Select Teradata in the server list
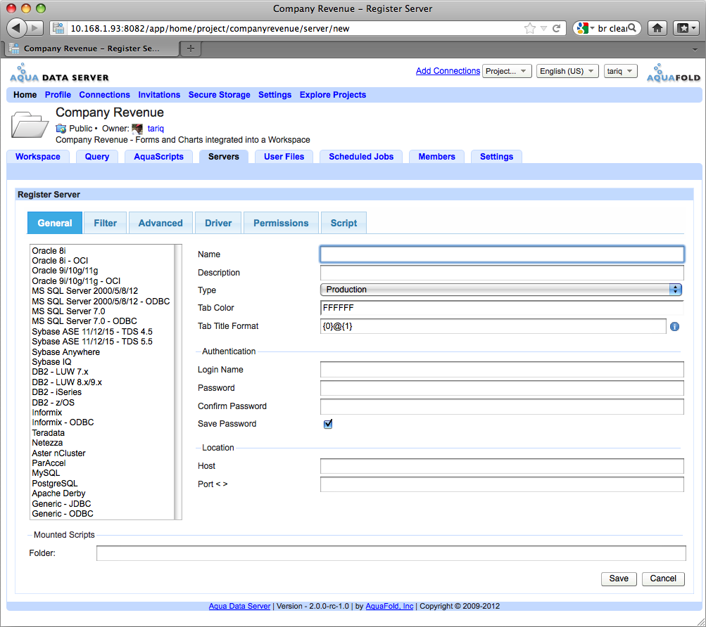This screenshot has height=627, width=706. click(48, 433)
